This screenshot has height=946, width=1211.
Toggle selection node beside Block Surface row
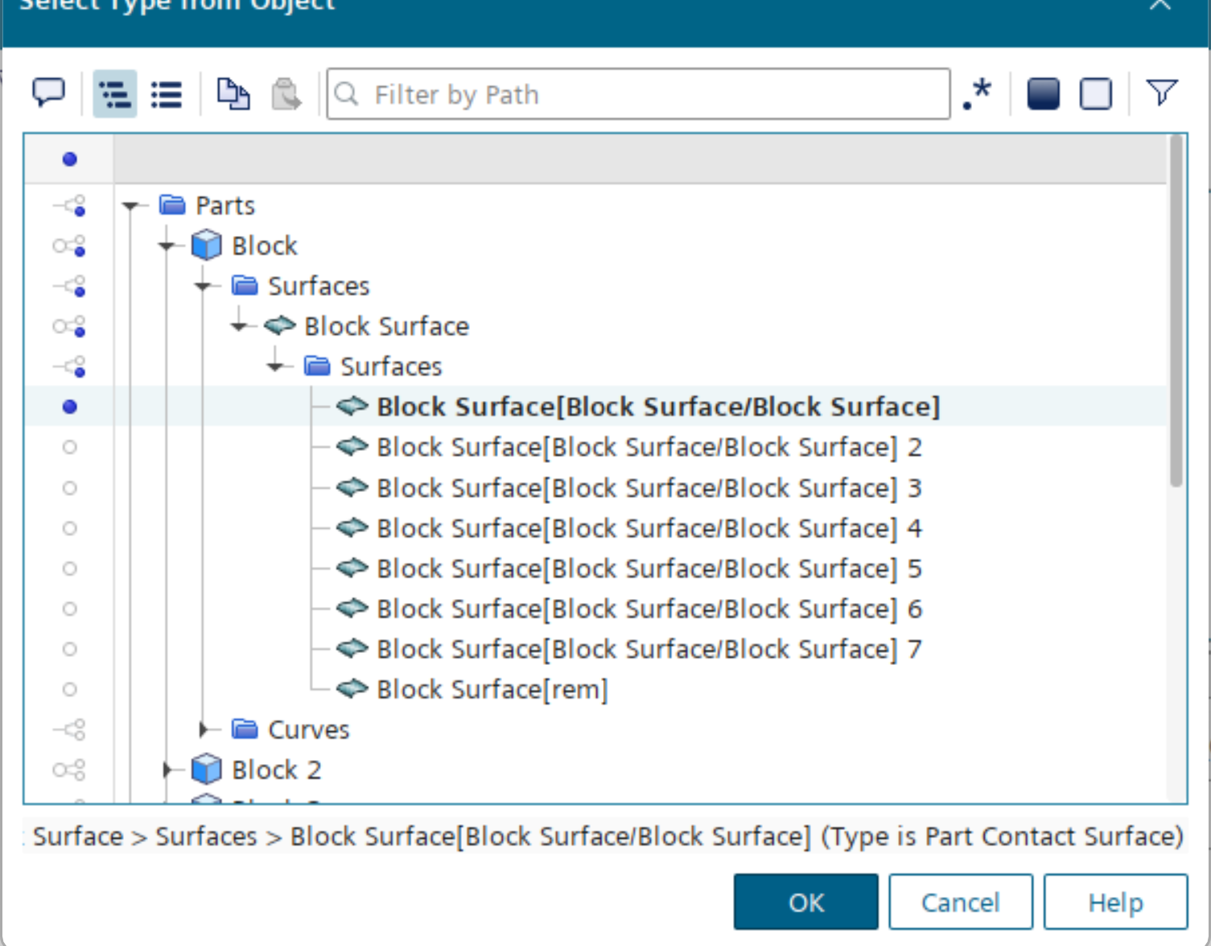click(x=69, y=326)
